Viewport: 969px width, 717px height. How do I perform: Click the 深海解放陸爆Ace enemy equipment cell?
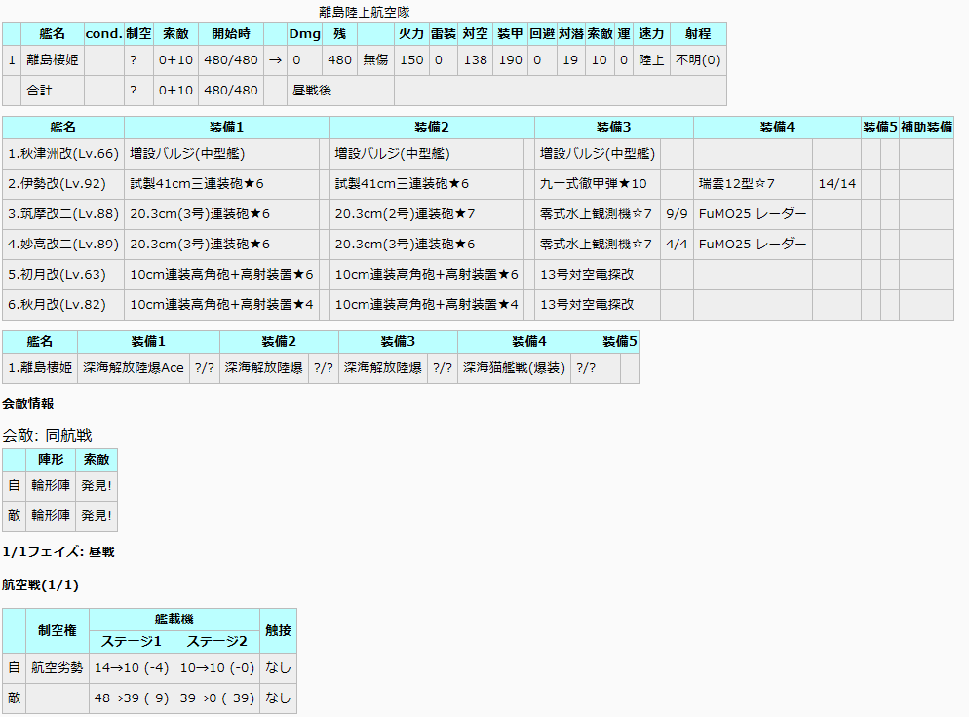[x=134, y=368]
